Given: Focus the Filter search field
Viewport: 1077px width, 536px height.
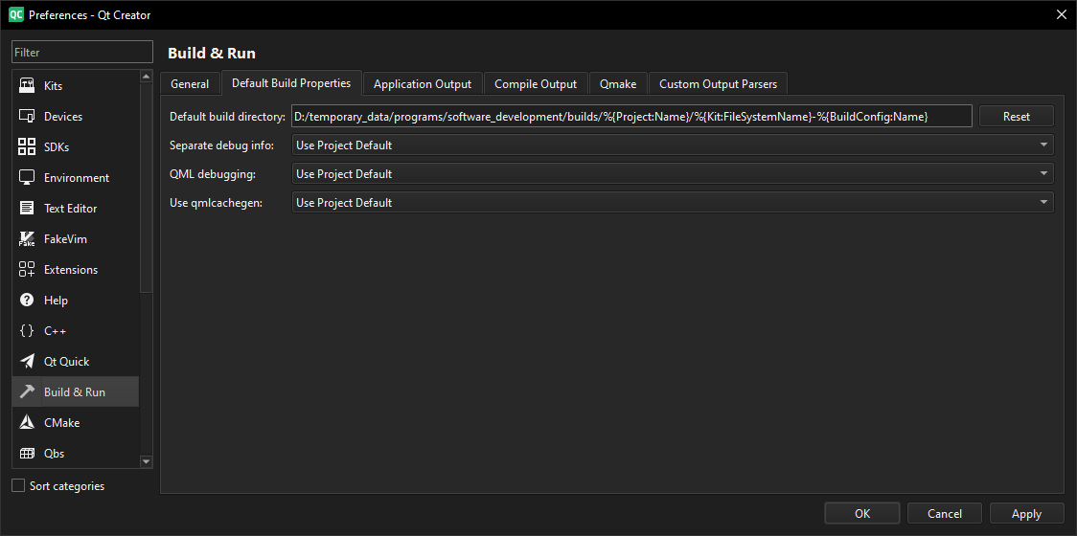Looking at the screenshot, I should [82, 52].
